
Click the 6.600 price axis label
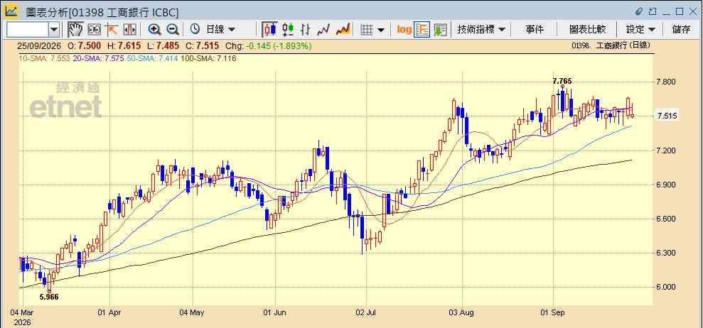pos(665,219)
